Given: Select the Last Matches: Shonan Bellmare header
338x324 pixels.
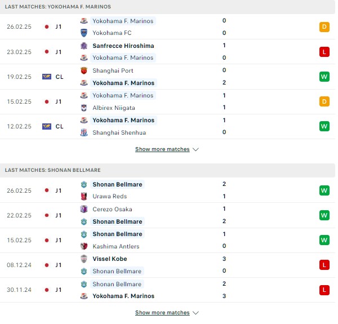Looking at the screenshot, I should [x=53, y=170].
